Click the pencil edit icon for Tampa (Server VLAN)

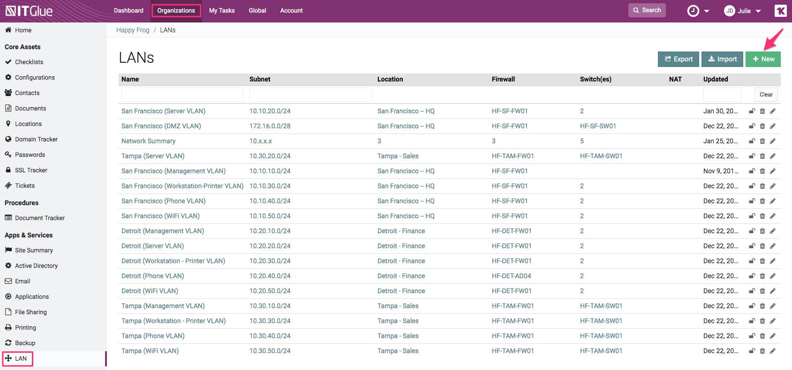[x=772, y=156]
